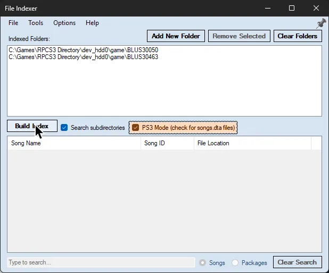Image resolution: width=329 pixels, height=273 pixels.
Task: Open the Help menu
Action: pos(92,23)
